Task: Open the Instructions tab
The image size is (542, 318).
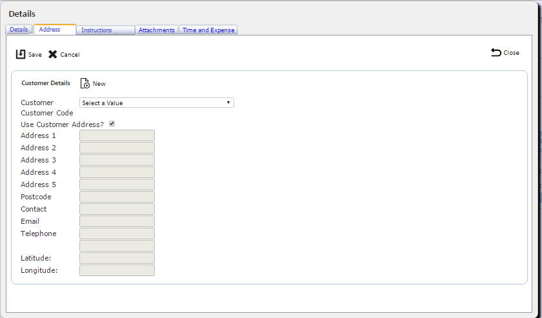Action: pyautogui.click(x=105, y=30)
